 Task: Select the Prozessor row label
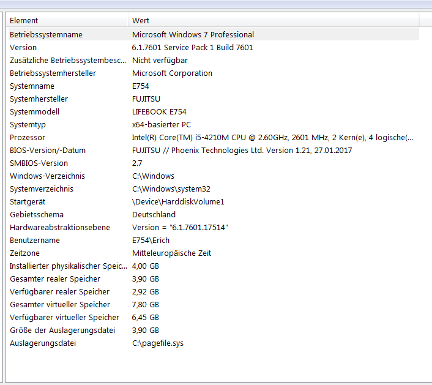pos(28,138)
